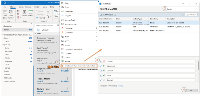This screenshot has height=104, width=202.
Task: Click the Matter Type column header
Action: point(140,19)
